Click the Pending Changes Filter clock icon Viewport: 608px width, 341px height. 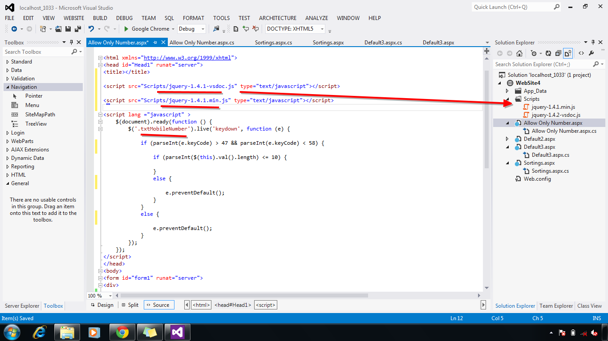coord(534,53)
